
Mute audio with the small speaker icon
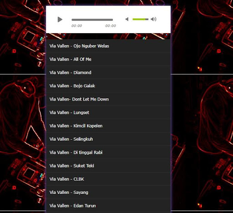pos(127,19)
